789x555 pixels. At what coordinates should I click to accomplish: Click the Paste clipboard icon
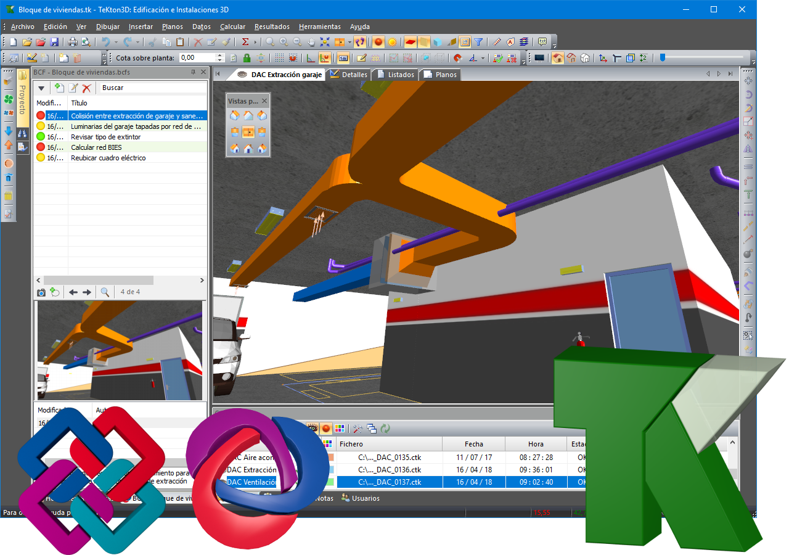pyautogui.click(x=180, y=42)
